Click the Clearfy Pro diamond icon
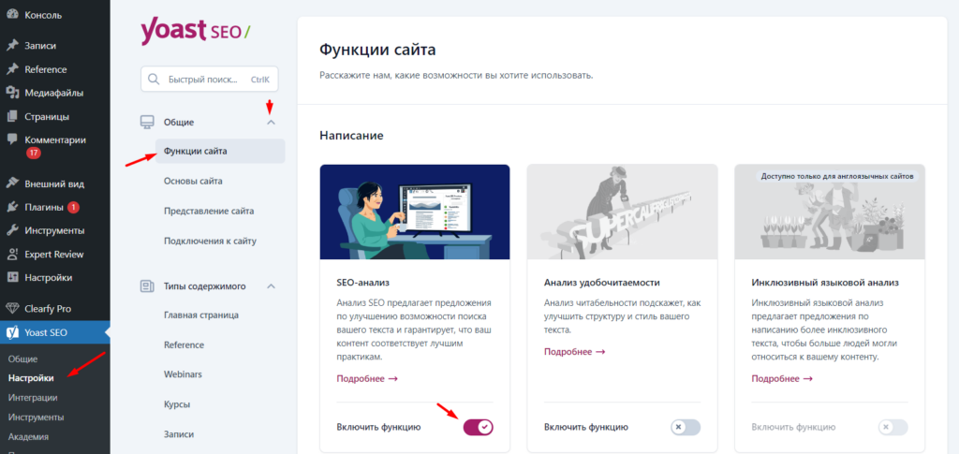The height and width of the screenshot is (454, 959). pos(12,309)
